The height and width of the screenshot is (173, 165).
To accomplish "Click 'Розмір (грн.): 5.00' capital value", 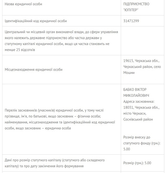I will pos(137,163).
